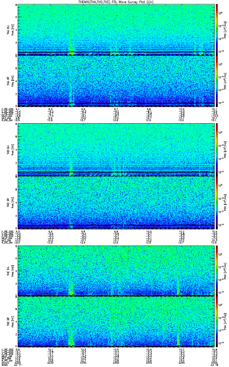The height and width of the screenshot is (367, 229).
Task: Click the 2300 time tick label
Action: tap(116, 363)
